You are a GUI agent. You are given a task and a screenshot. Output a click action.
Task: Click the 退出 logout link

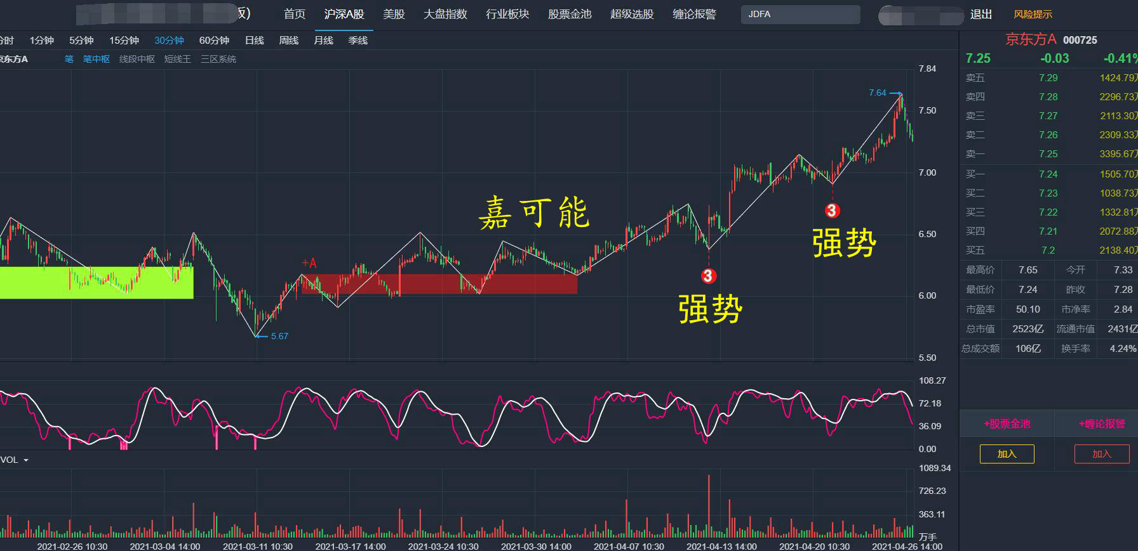click(x=981, y=14)
